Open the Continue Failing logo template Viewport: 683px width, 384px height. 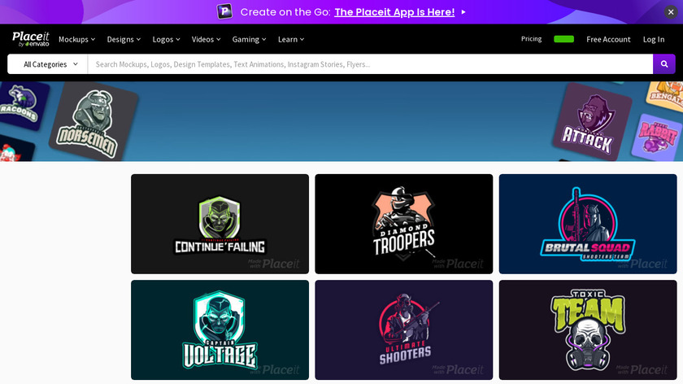220,224
